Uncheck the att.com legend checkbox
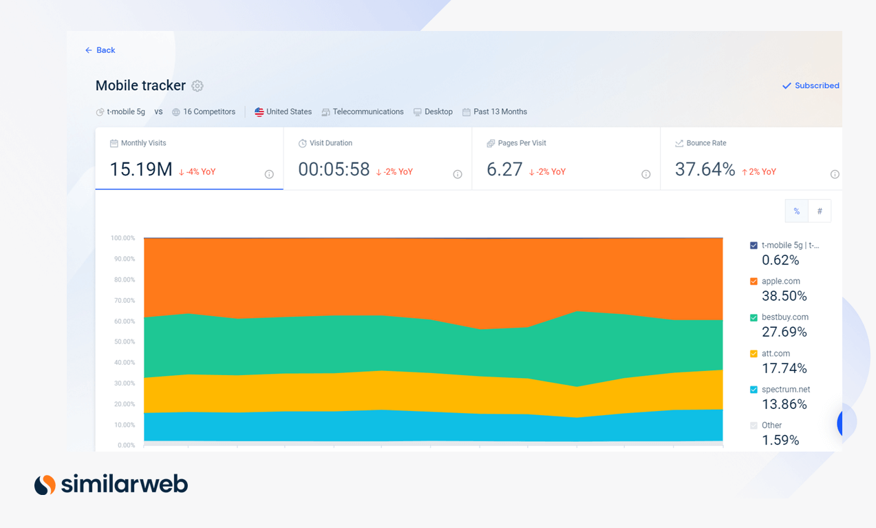This screenshot has width=876, height=528. tap(754, 354)
